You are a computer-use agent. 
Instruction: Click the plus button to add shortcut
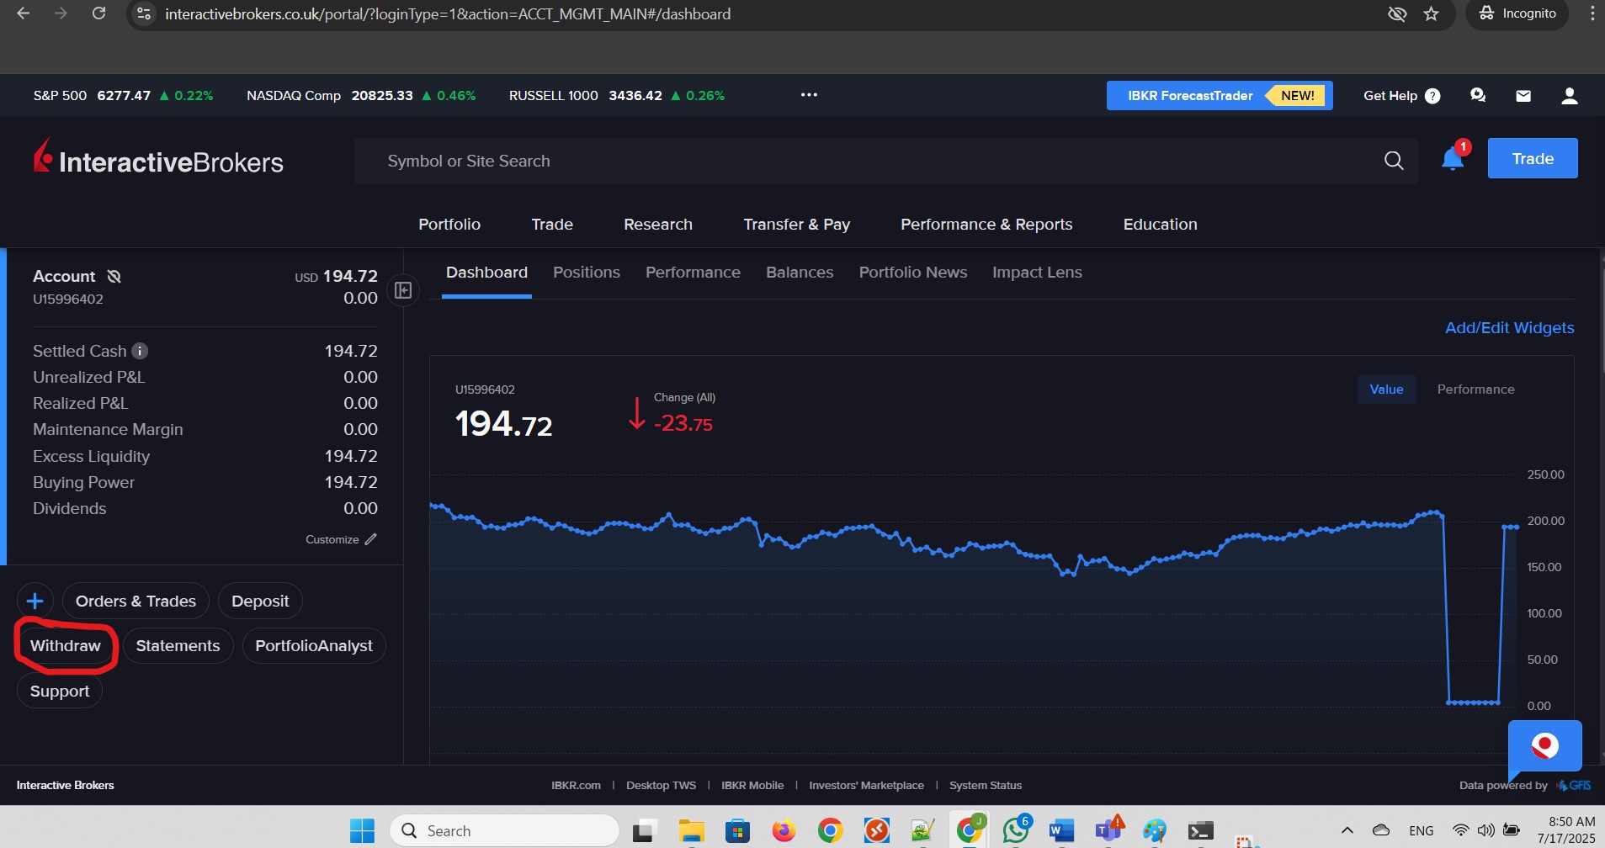(35, 601)
